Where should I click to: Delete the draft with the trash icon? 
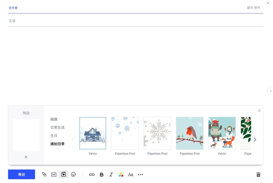point(258,174)
